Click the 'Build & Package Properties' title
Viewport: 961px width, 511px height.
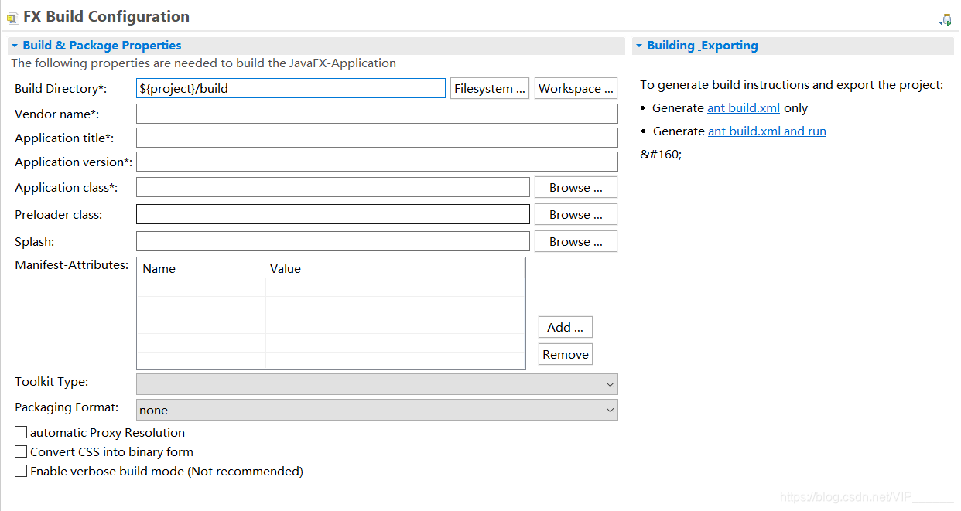click(x=102, y=46)
